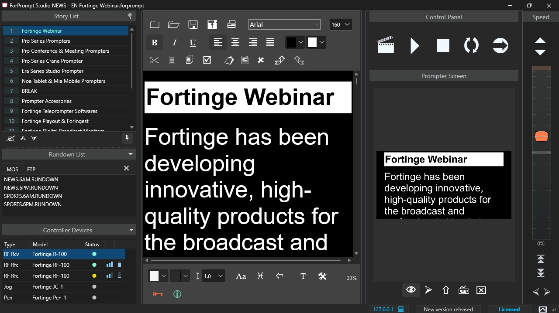The height and width of the screenshot is (313, 559).
Task: Toggle bold formatting
Action: [154, 42]
